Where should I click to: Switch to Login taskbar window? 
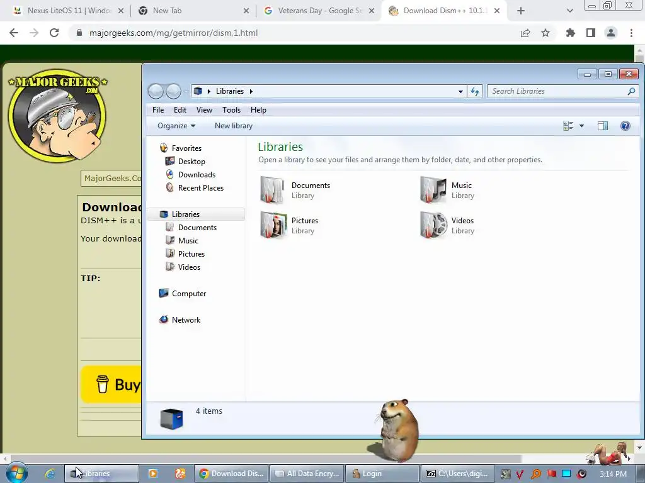click(382, 474)
